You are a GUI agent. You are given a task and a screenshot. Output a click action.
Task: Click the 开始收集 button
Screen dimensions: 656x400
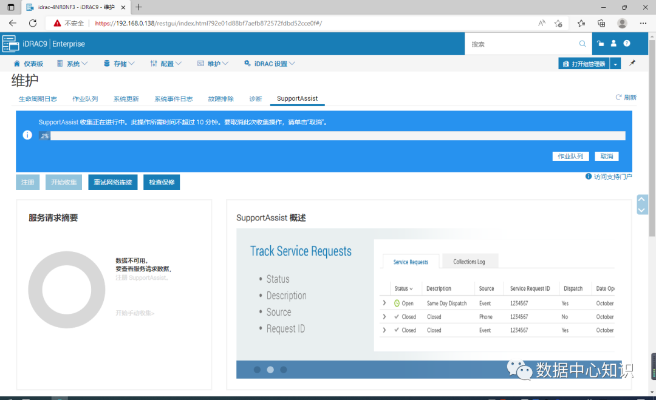click(x=64, y=182)
